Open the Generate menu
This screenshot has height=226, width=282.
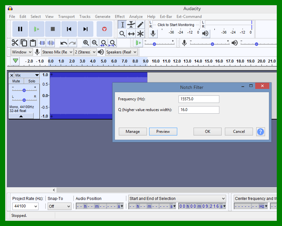103,17
